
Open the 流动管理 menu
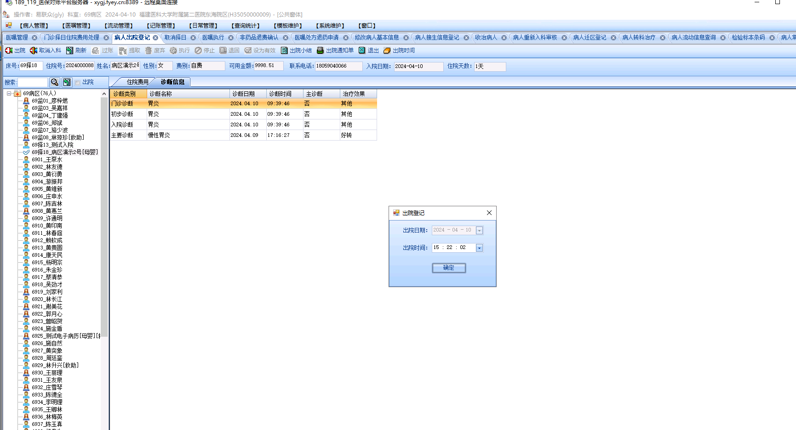[119, 26]
